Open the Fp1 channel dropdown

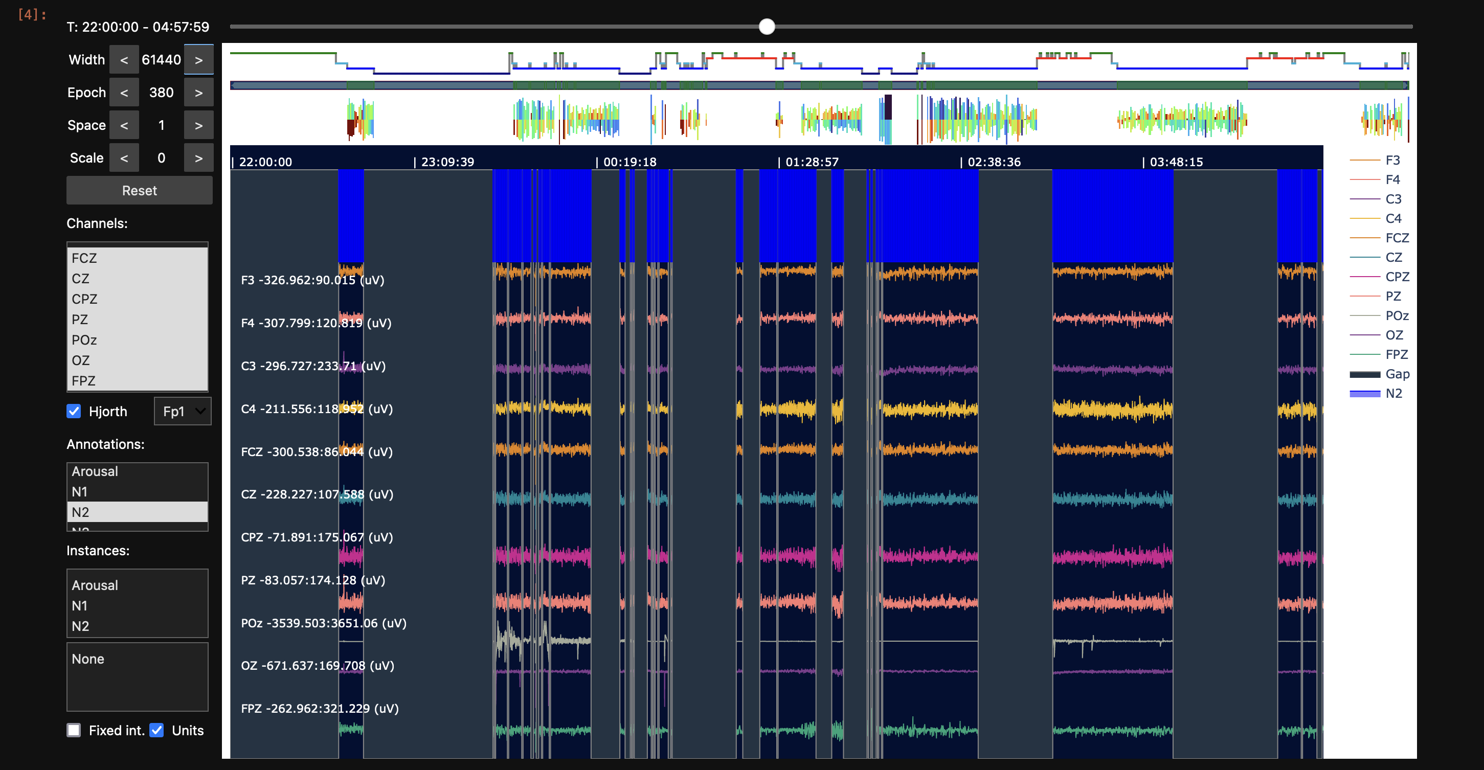click(183, 411)
